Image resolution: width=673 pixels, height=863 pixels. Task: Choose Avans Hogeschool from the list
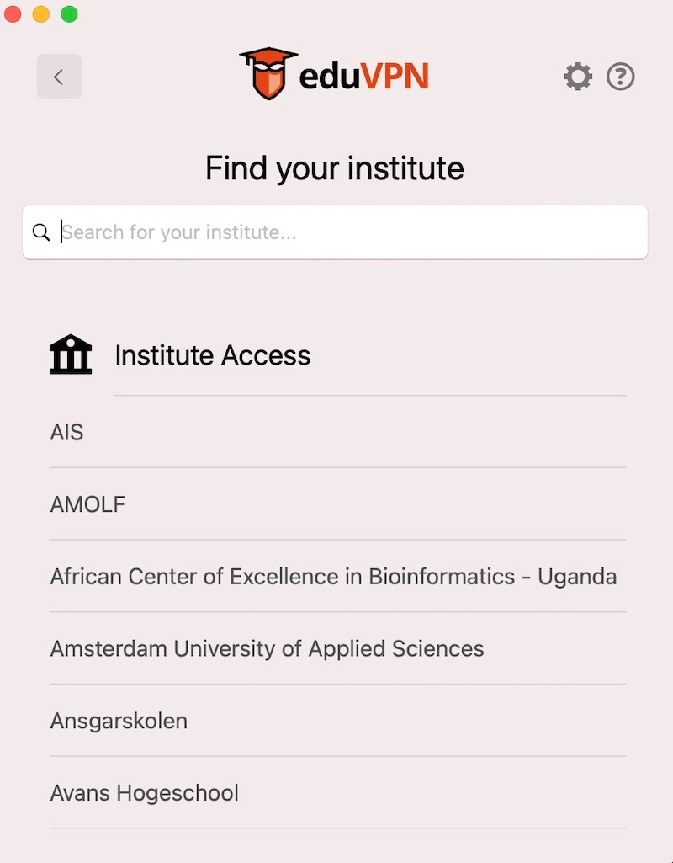click(145, 793)
